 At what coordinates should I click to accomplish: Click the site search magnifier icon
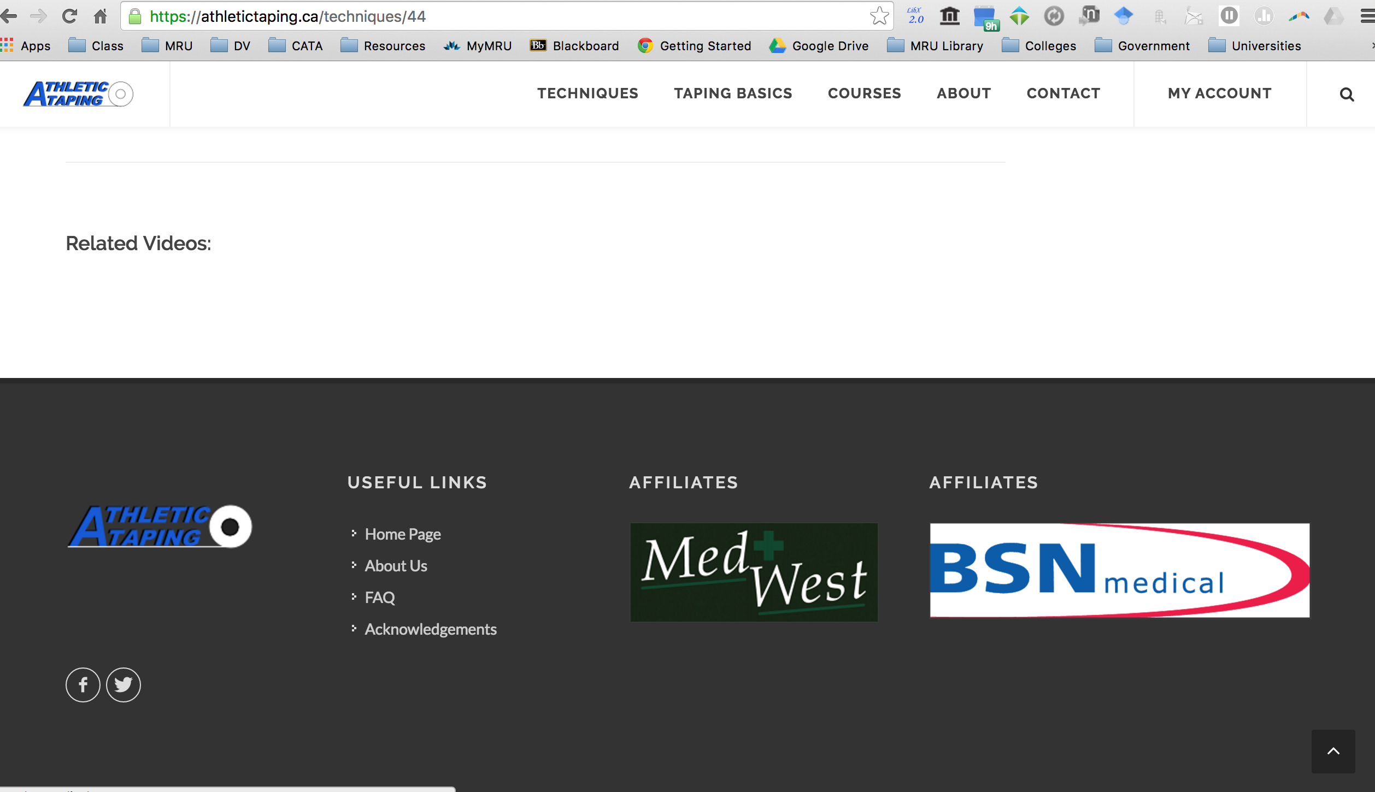click(1347, 94)
